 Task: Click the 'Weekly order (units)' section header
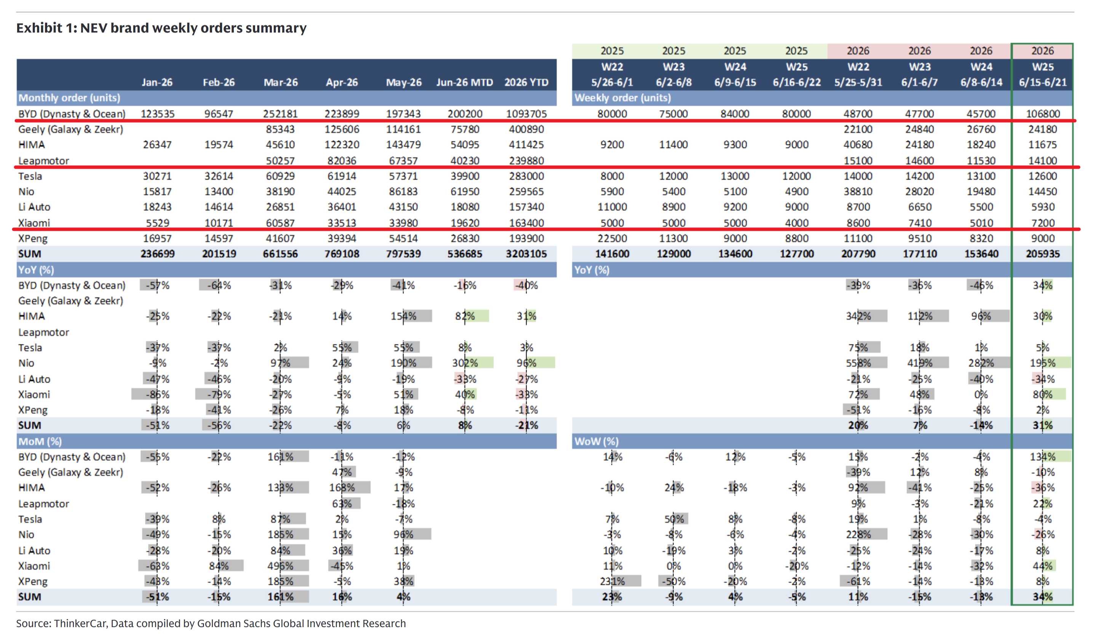pyautogui.click(x=623, y=98)
